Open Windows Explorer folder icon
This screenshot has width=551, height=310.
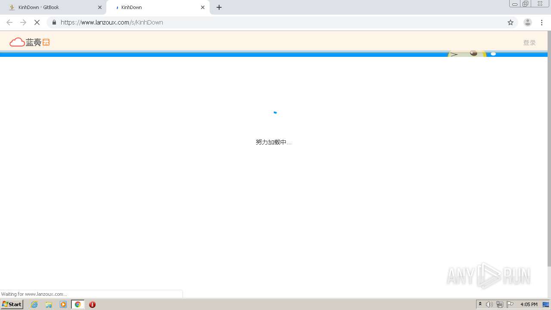tap(49, 304)
